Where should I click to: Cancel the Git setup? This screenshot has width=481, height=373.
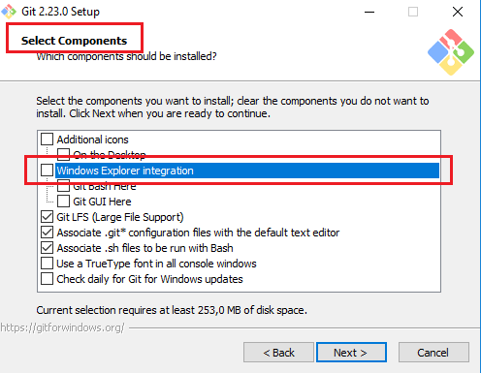(433, 353)
